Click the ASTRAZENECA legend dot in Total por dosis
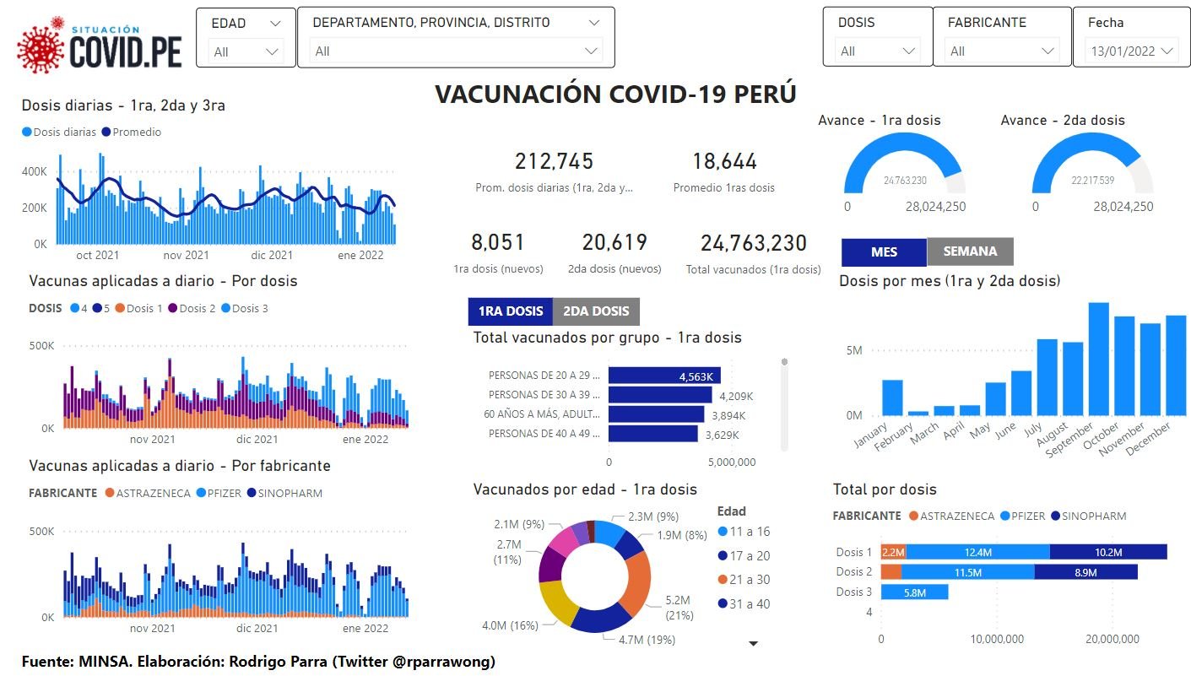Screen dimensions: 1191x676 point(915,516)
